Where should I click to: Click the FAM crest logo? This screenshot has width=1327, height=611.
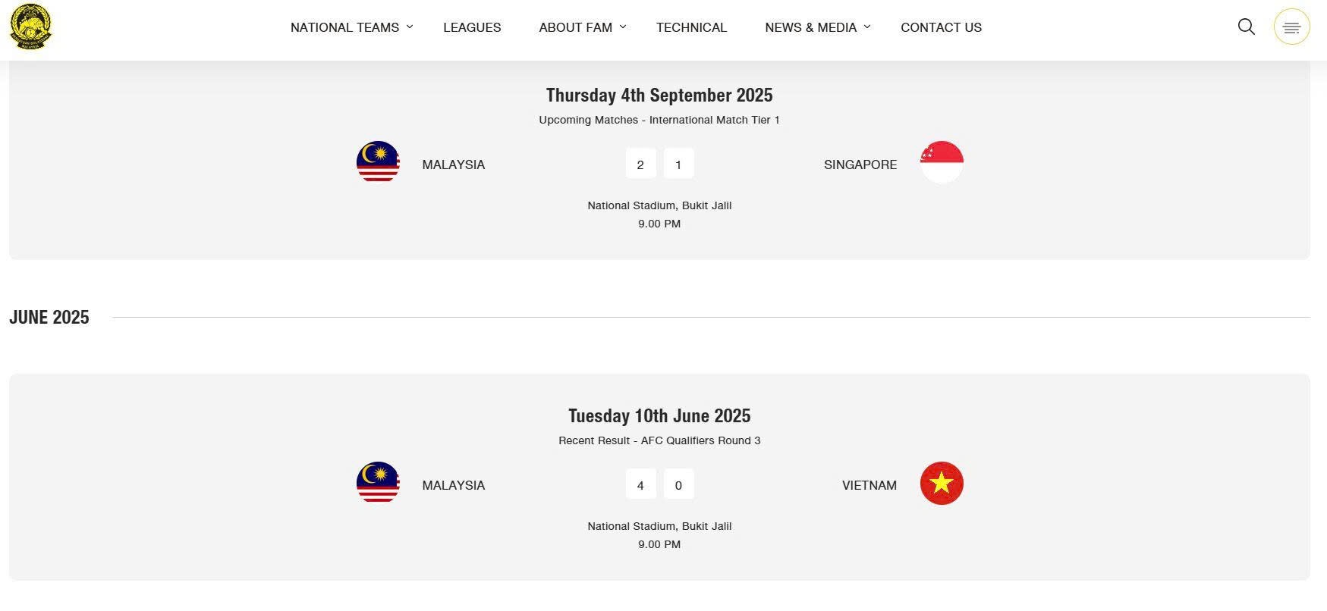pyautogui.click(x=30, y=27)
